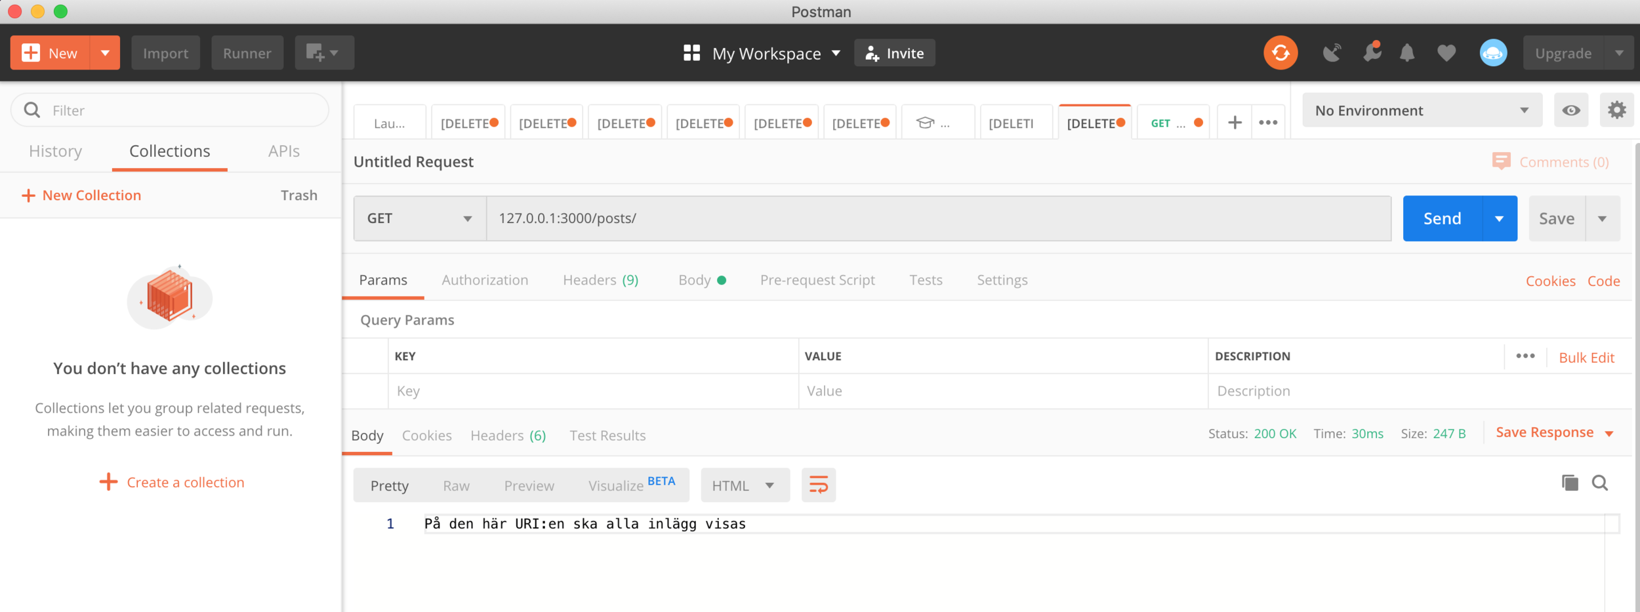Click the heart icon in header
The height and width of the screenshot is (612, 1640).
[x=1446, y=53]
